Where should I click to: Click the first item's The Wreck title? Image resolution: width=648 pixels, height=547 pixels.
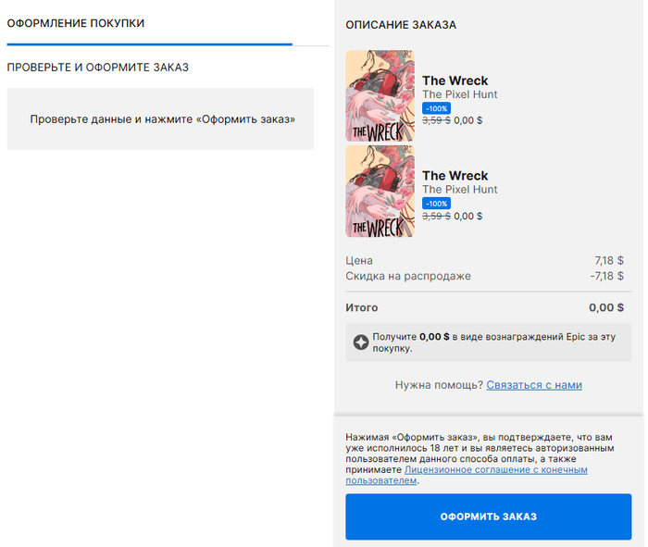(x=455, y=81)
